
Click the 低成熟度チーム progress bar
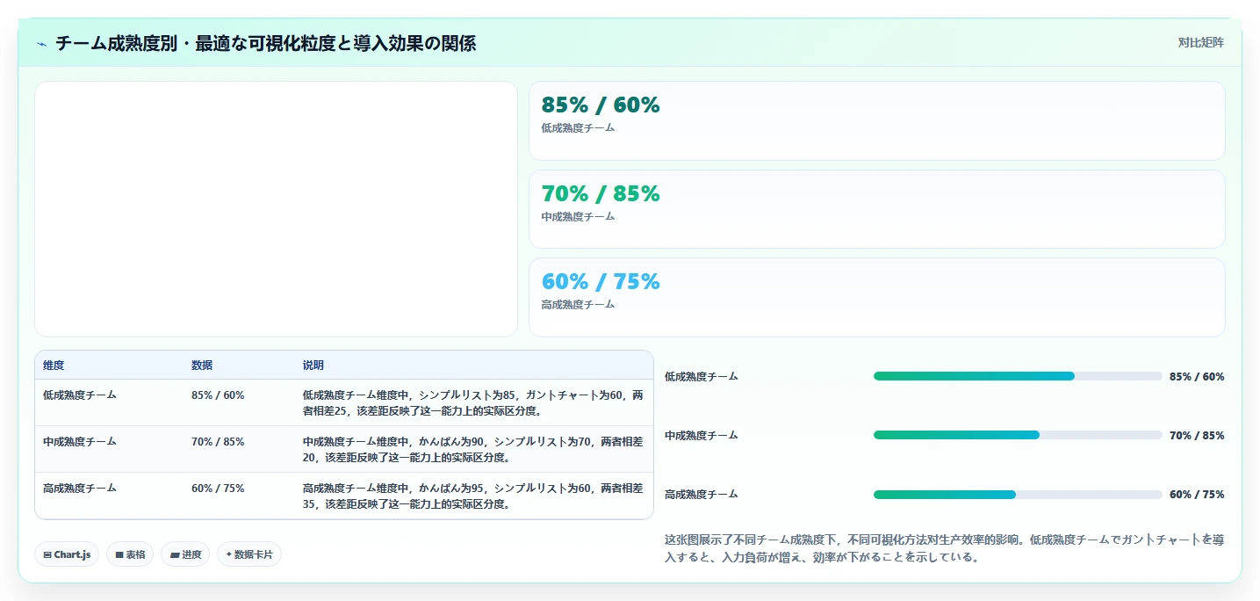1018,376
